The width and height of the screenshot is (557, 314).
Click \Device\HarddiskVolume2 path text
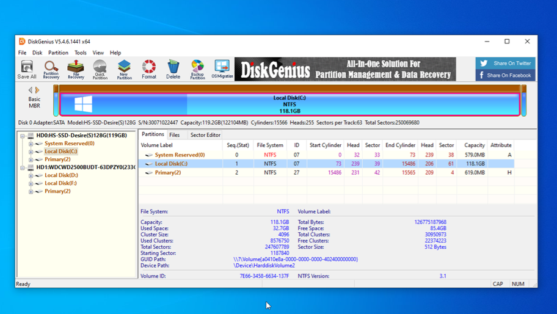(x=264, y=266)
